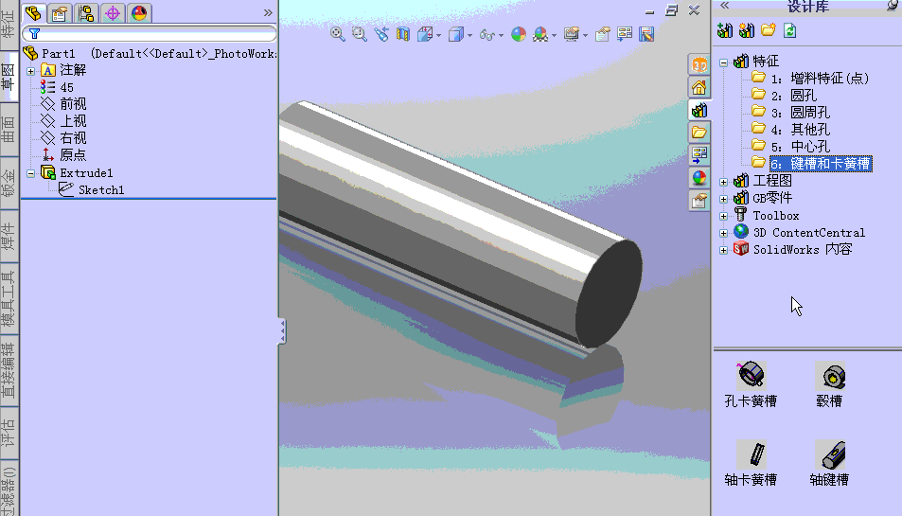This screenshot has height=516, width=902.
Task: Expand the manager pane tabs chevron
Action: [268, 12]
